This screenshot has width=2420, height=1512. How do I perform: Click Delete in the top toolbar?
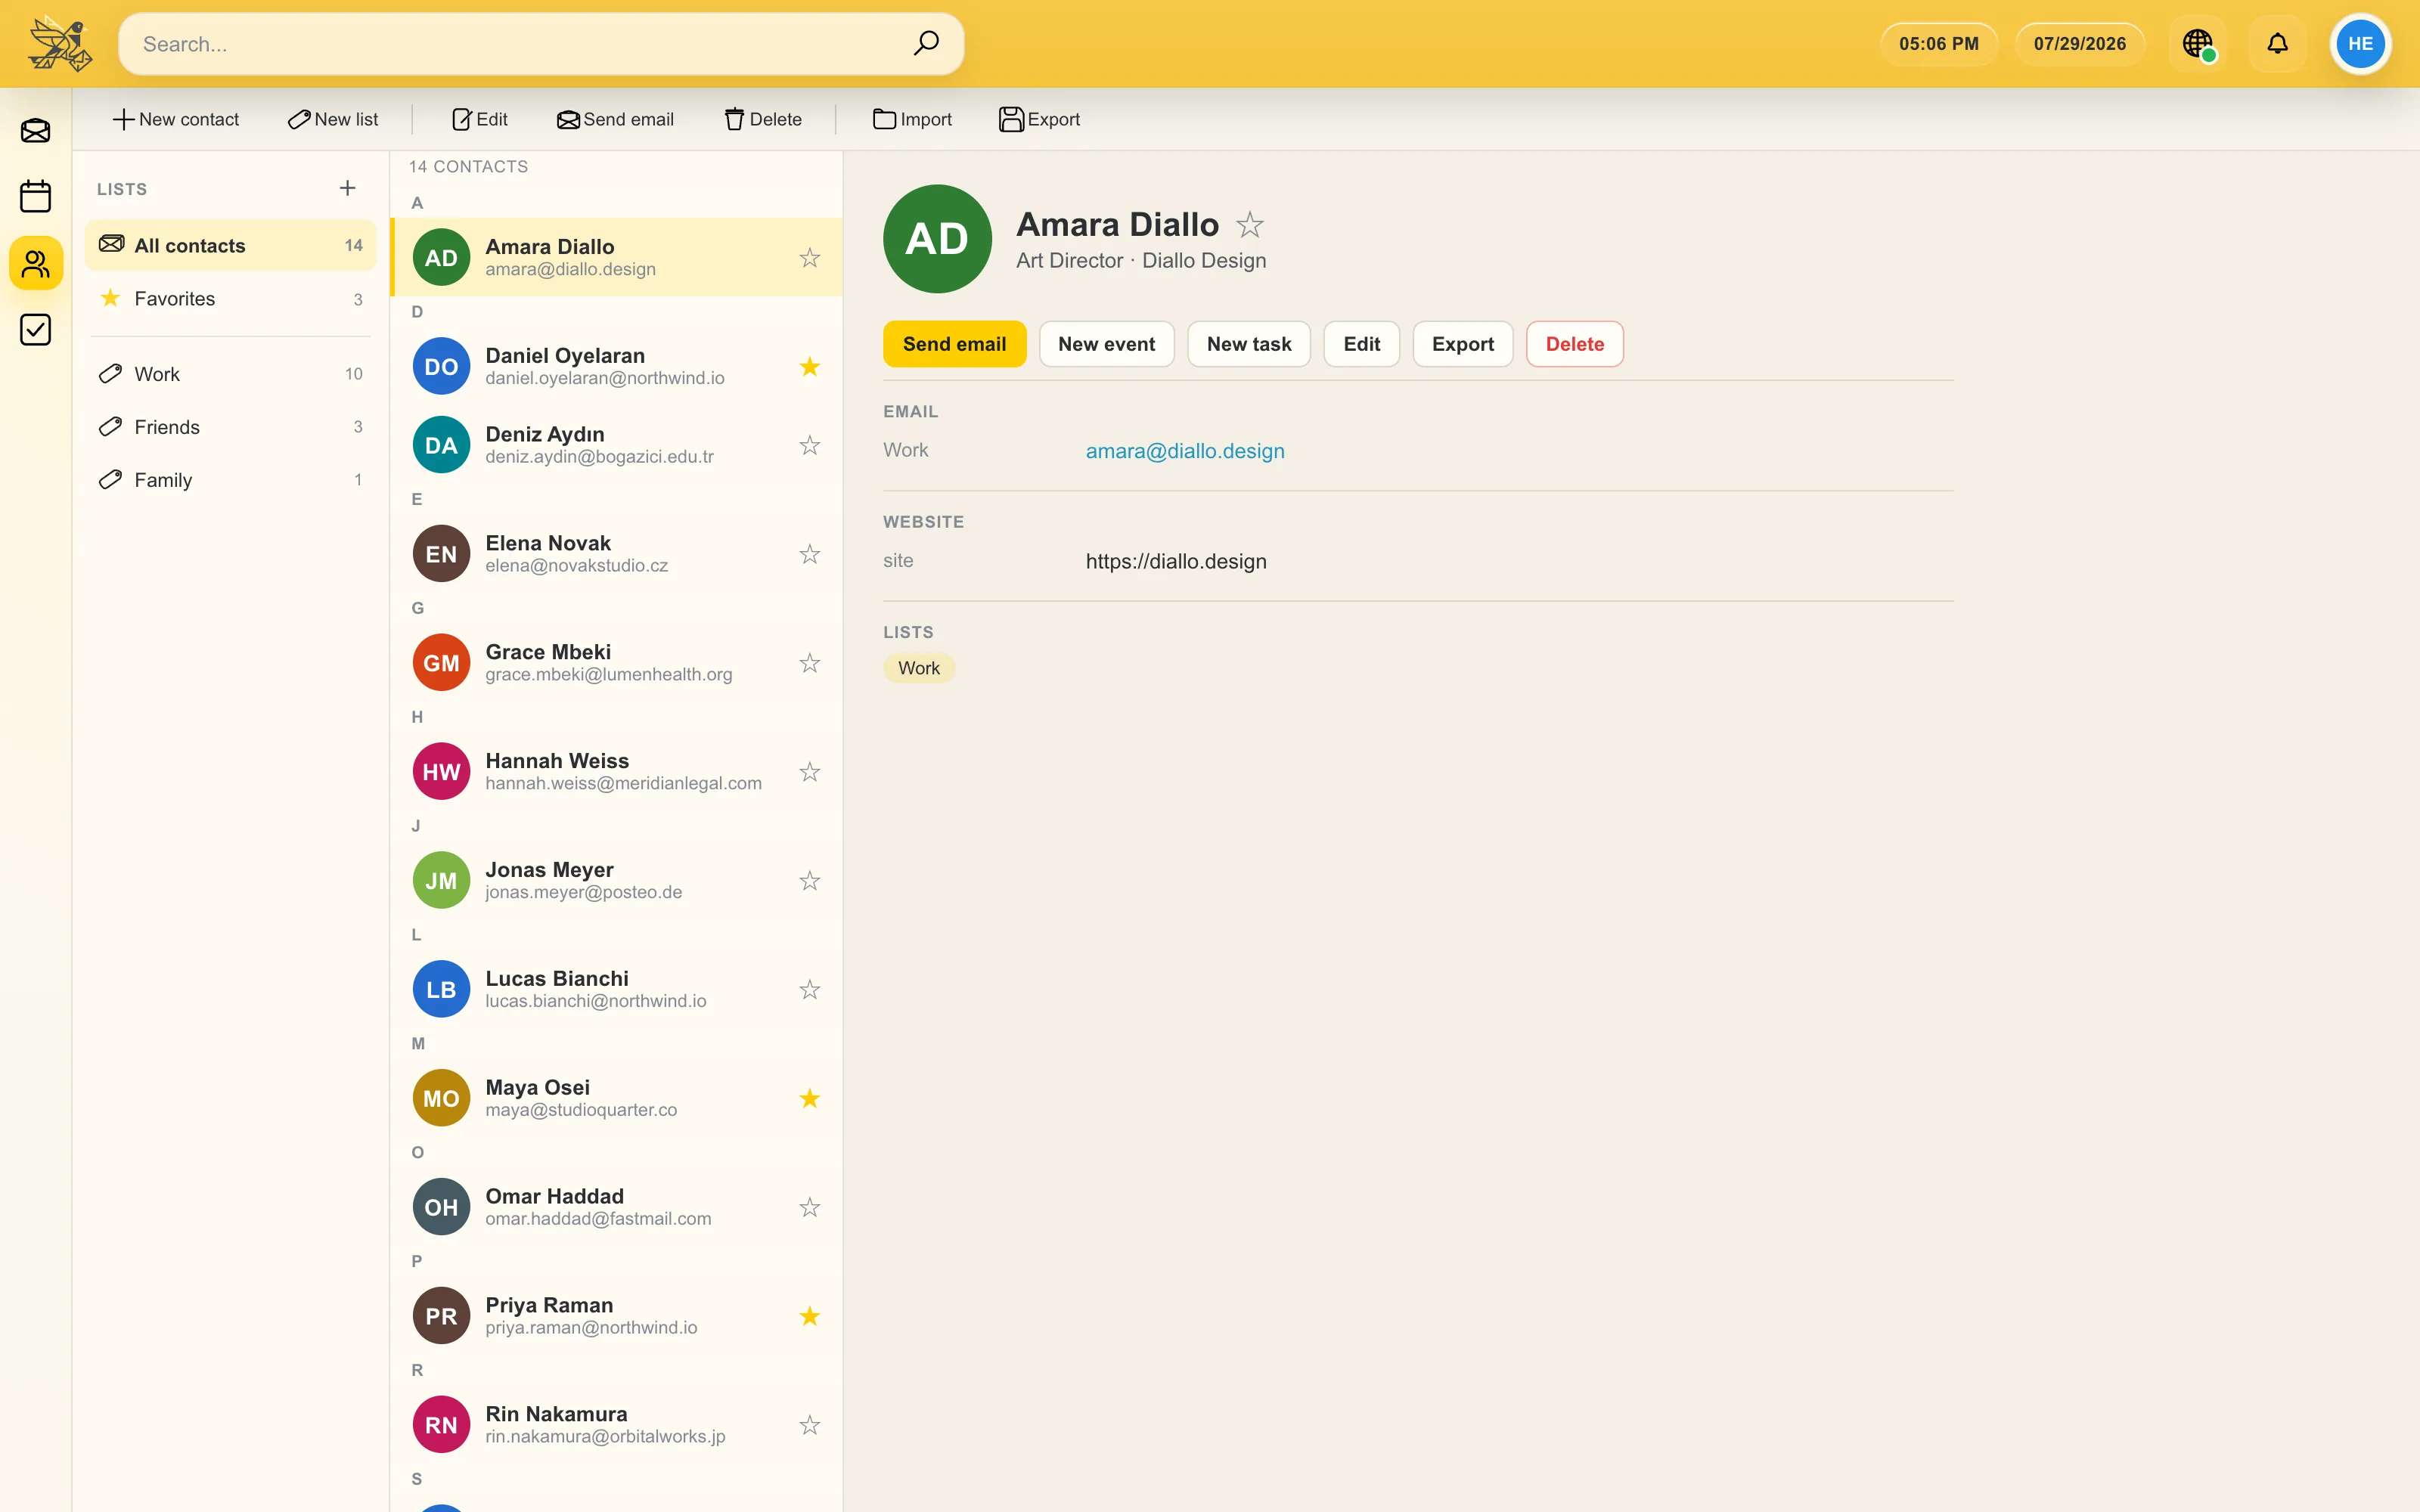(x=763, y=119)
